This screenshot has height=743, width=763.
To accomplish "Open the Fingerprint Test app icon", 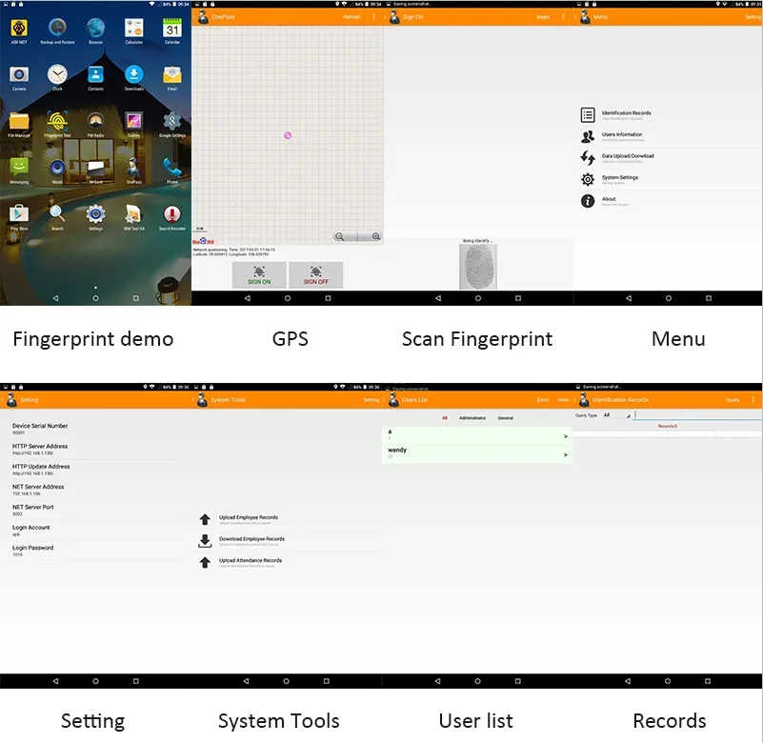I will 57,122.
